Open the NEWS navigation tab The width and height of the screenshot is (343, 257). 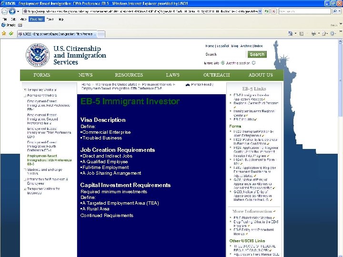(86, 75)
